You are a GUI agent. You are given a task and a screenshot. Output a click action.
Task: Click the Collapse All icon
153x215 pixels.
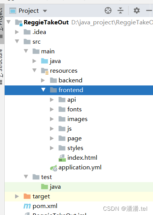tap(120, 10)
